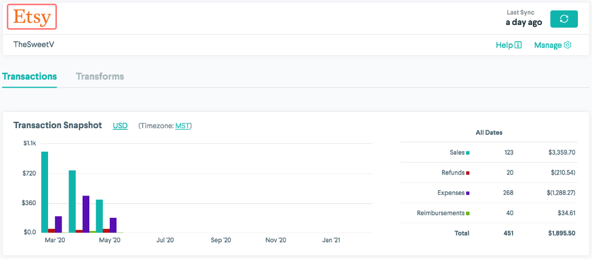Change the MST timezone setting
The image size is (592, 259).
click(x=182, y=126)
